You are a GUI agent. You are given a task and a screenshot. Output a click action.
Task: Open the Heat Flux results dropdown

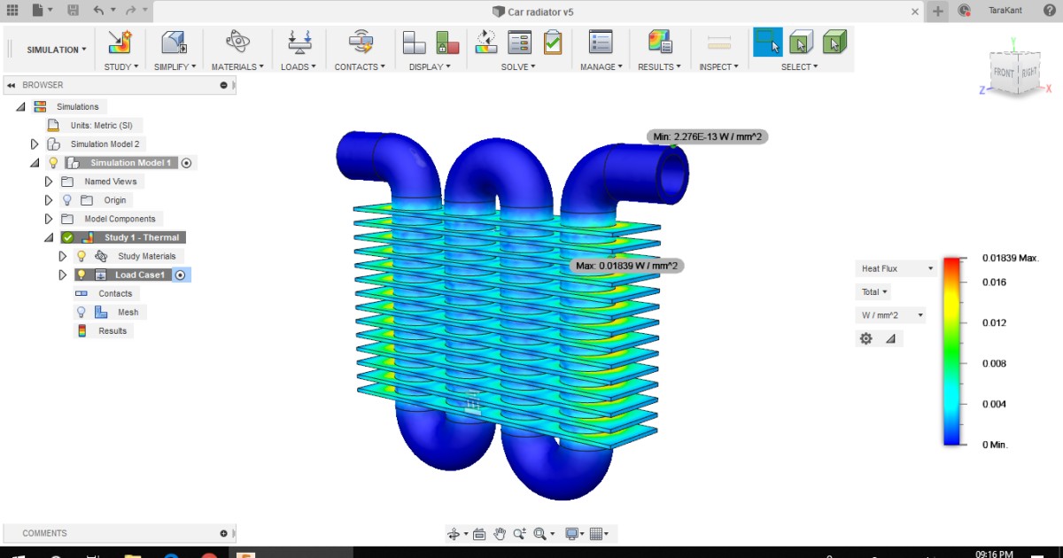pyautogui.click(x=895, y=267)
